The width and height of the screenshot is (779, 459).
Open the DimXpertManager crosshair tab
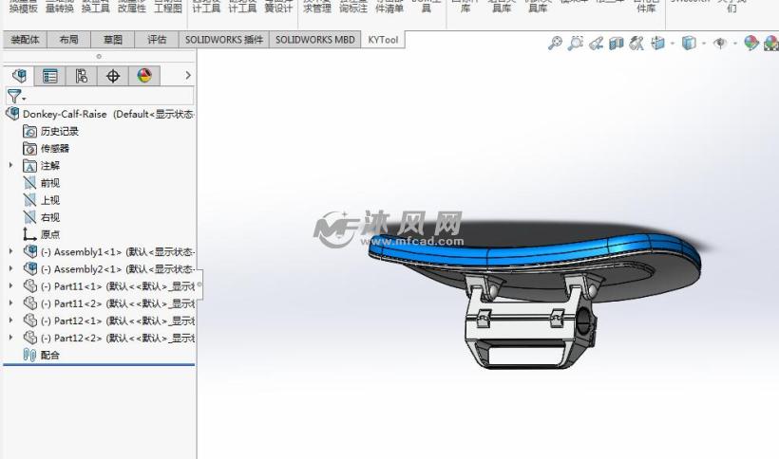click(113, 76)
